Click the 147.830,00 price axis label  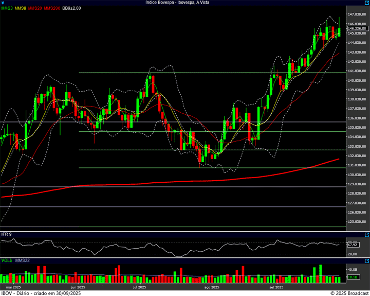click(x=357, y=14)
